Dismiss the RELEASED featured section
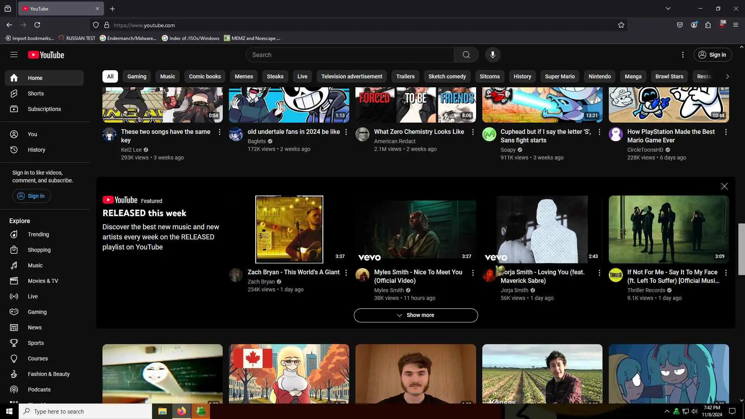Screen dimensions: 745x419 click(724, 187)
